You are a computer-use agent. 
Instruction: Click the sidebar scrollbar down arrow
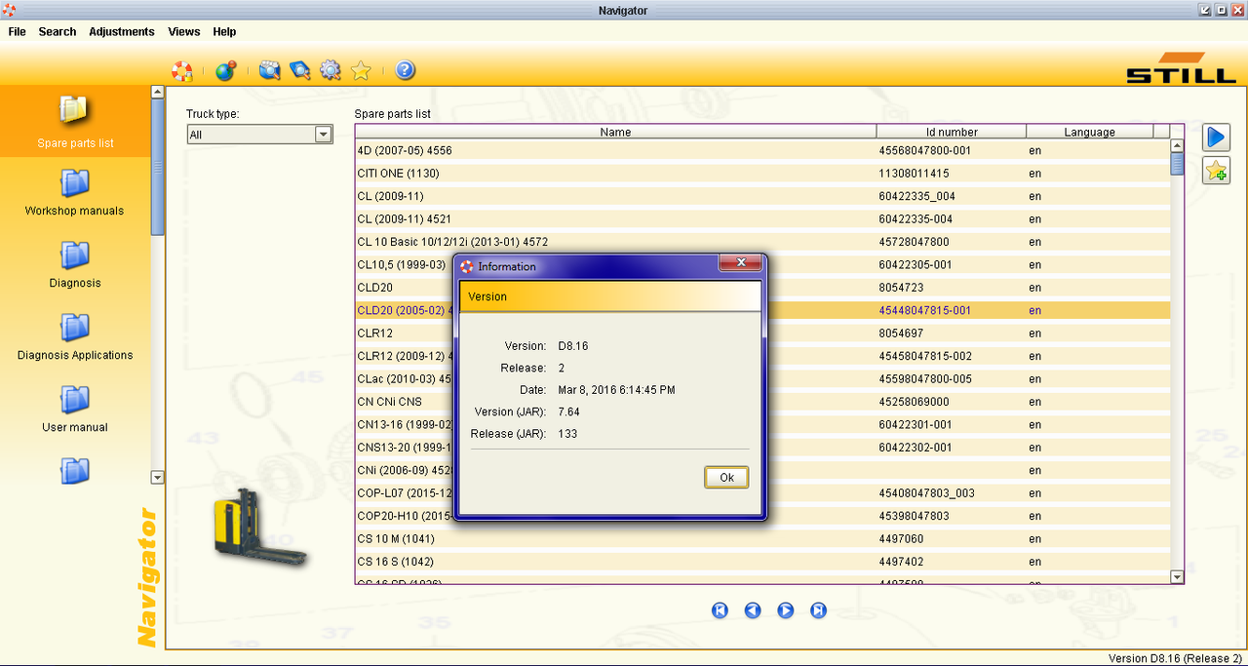[158, 478]
